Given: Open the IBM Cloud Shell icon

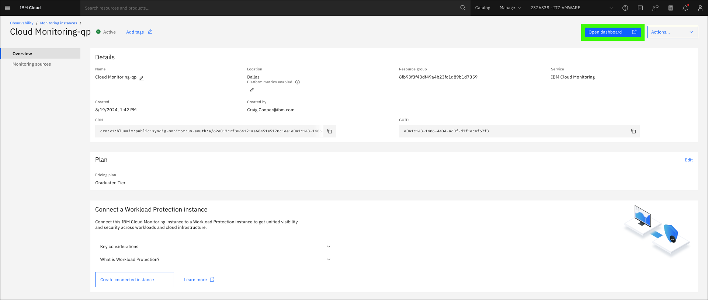Looking at the screenshot, I should 640,8.
